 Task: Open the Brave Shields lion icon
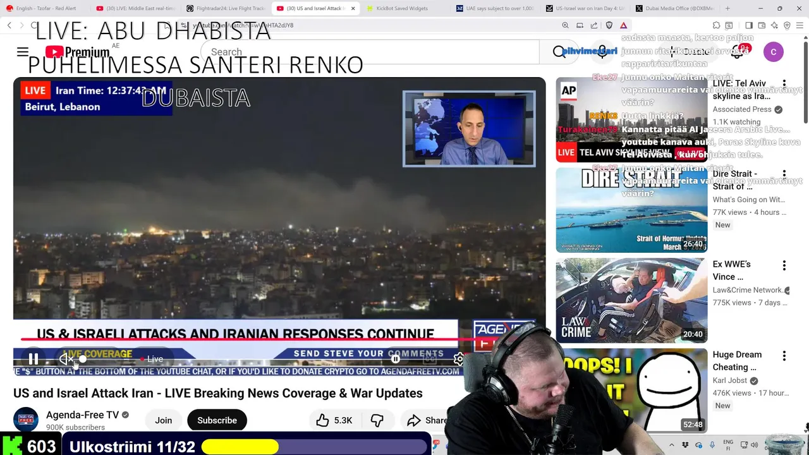pos(609,25)
